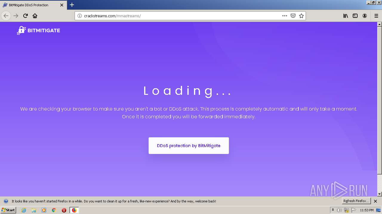Dismiss the Firefox refresh notification bar
The height and width of the screenshot is (214, 382).
[x=375, y=201]
